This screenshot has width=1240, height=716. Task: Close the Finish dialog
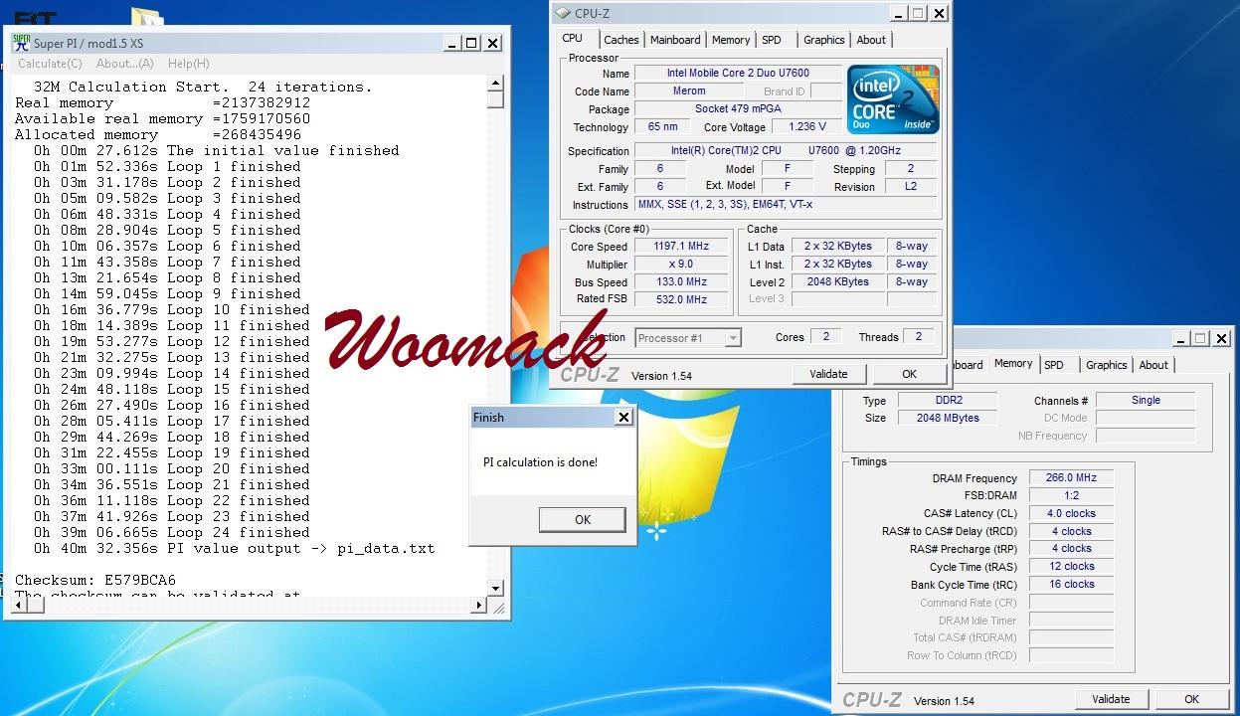[623, 418]
